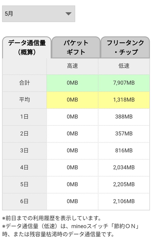
Task: Click the 816MB value for 3日
Action: click(x=124, y=151)
